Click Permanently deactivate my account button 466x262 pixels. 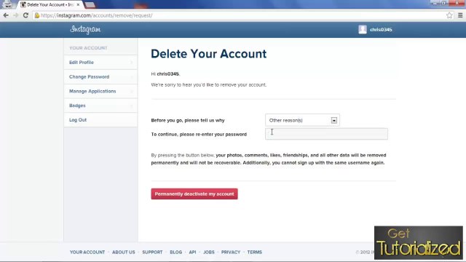coord(194,194)
